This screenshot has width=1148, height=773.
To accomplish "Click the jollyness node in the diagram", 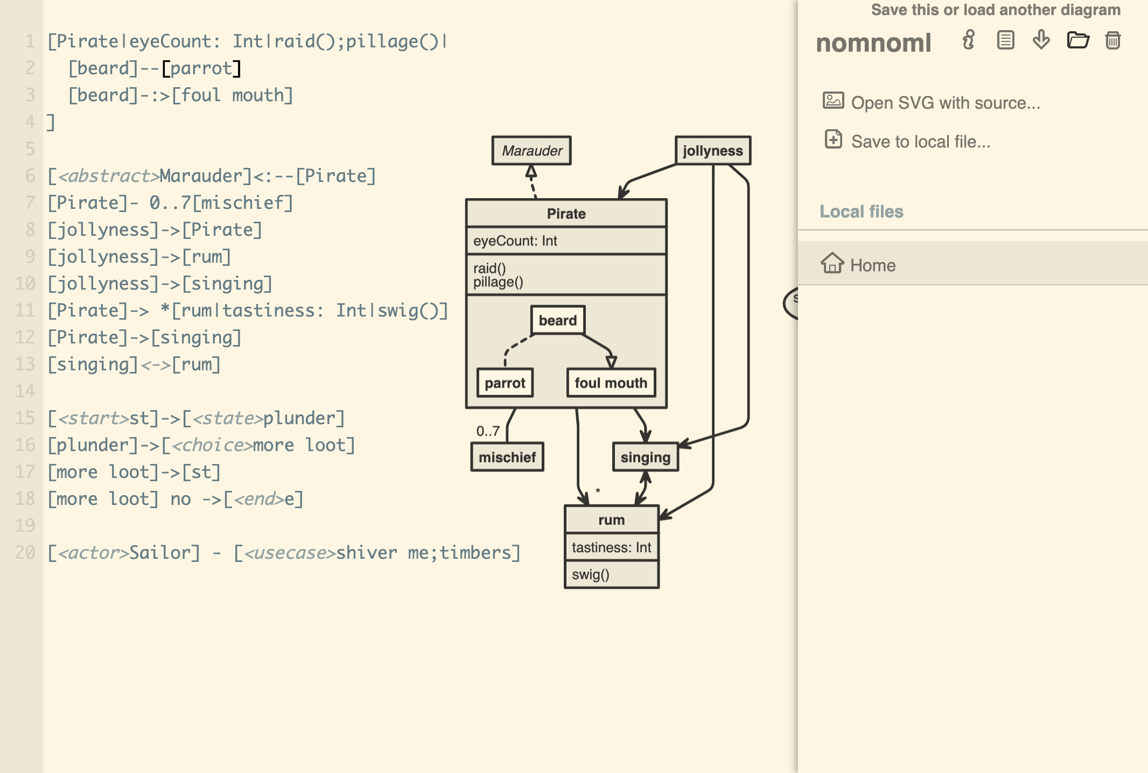I will [712, 151].
